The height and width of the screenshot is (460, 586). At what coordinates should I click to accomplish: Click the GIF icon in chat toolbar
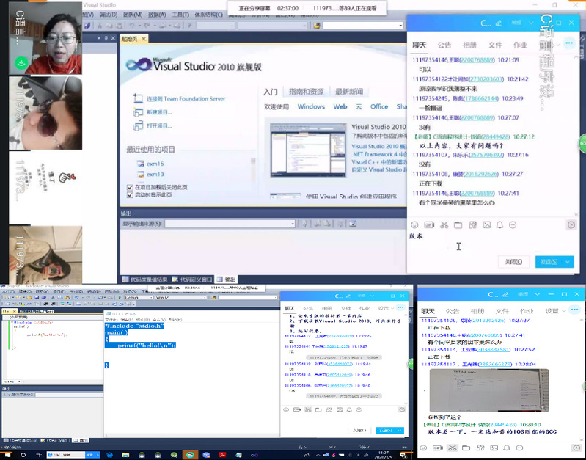(x=429, y=224)
